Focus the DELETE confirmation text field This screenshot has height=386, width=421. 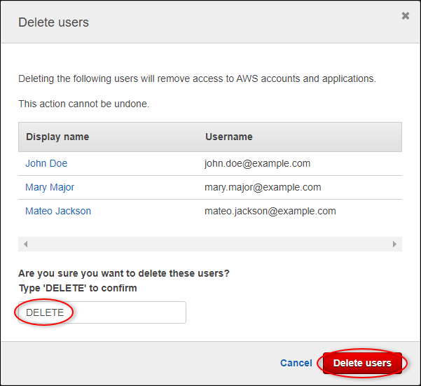[102, 312]
